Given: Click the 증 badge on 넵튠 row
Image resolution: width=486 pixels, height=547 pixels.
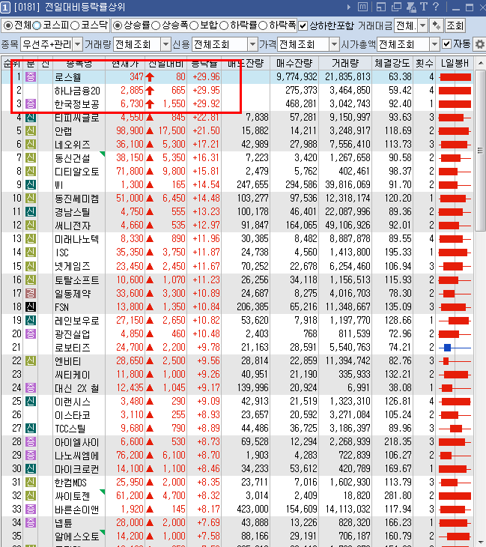Looking at the screenshot, I should click(31, 522).
